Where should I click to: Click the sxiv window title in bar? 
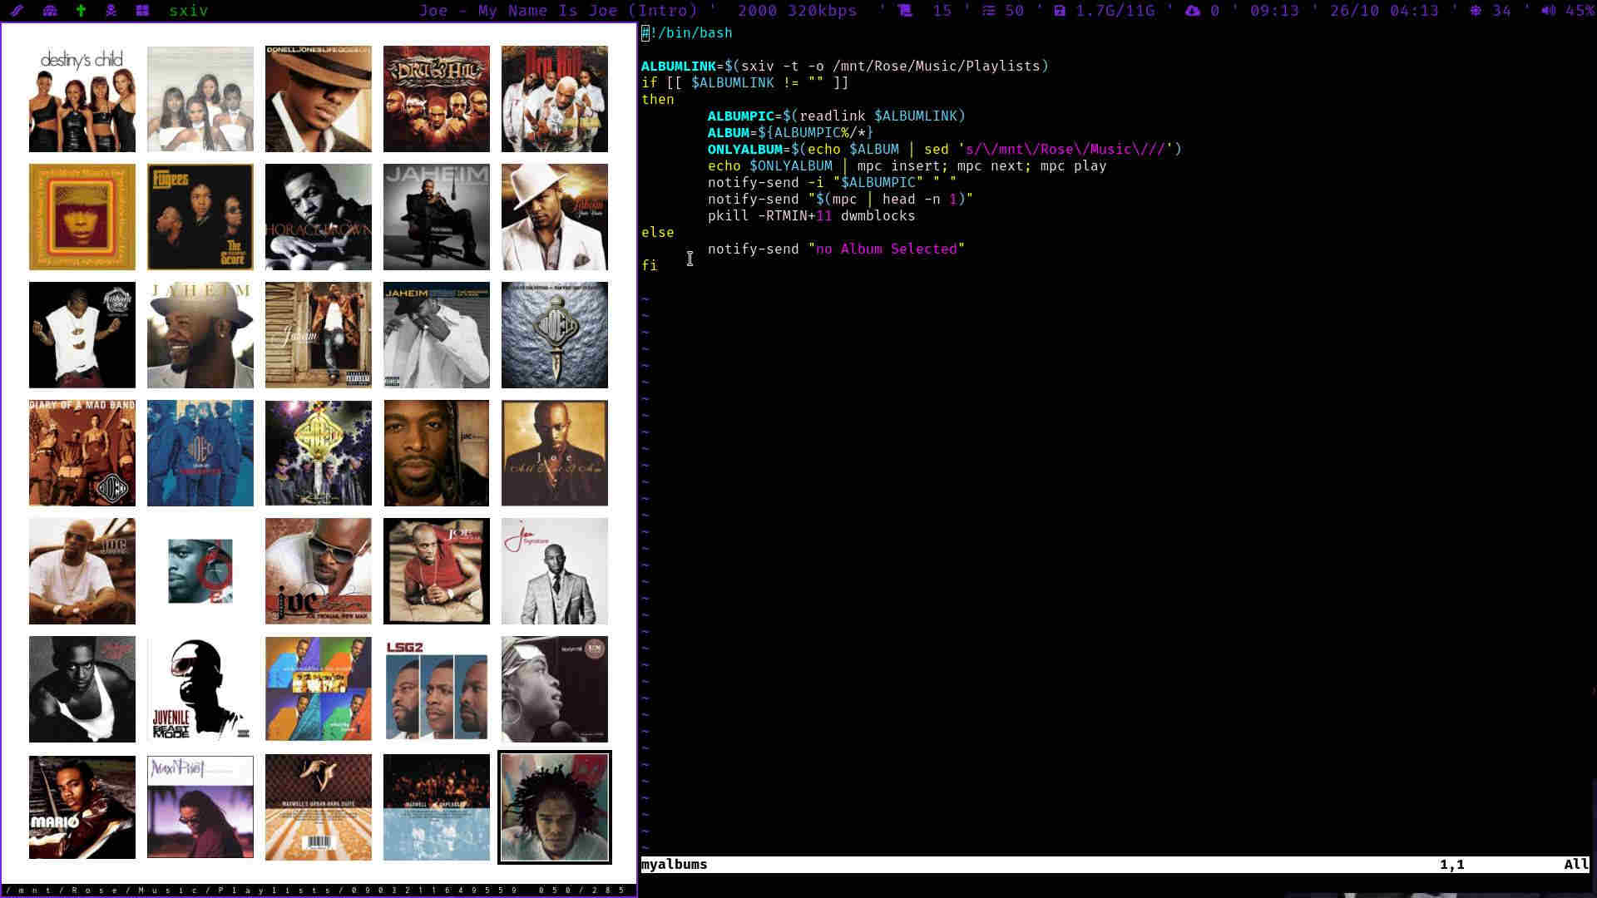click(189, 11)
